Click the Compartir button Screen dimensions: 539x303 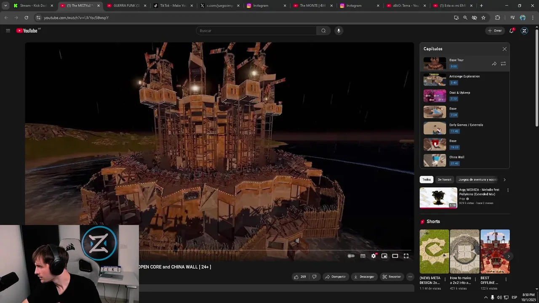pyautogui.click(x=335, y=277)
